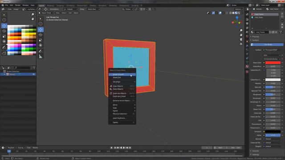
Task: Click the zoom icon in the image editor
Action: 33,14
